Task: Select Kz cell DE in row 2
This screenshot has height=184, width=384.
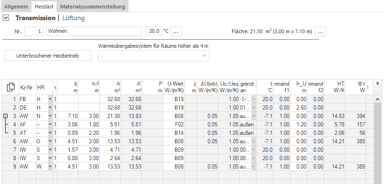Action: pyautogui.click(x=27, y=108)
